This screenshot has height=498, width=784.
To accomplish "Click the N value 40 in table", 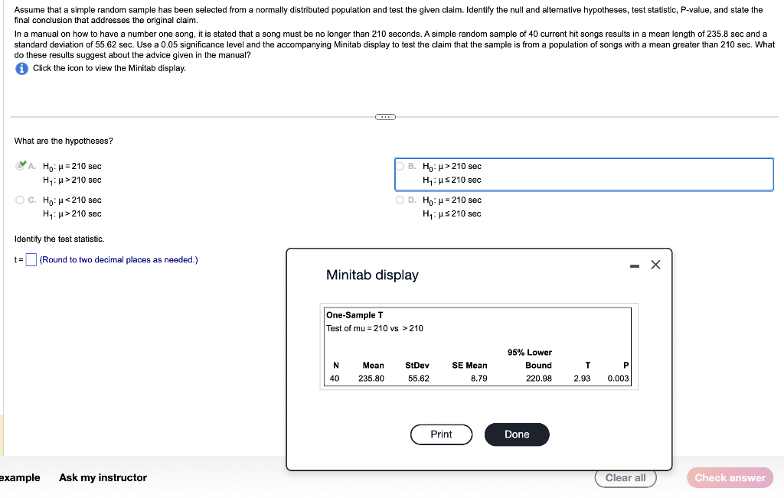I will click(335, 379).
